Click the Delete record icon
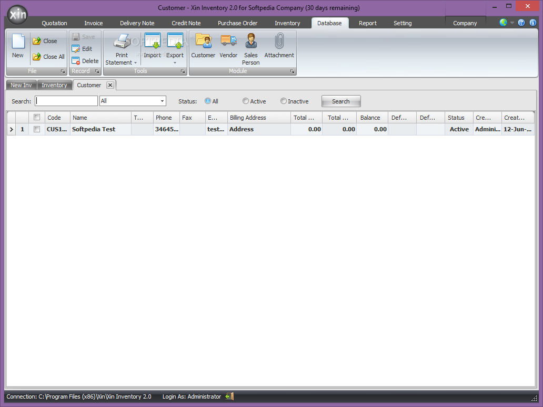 click(x=76, y=61)
